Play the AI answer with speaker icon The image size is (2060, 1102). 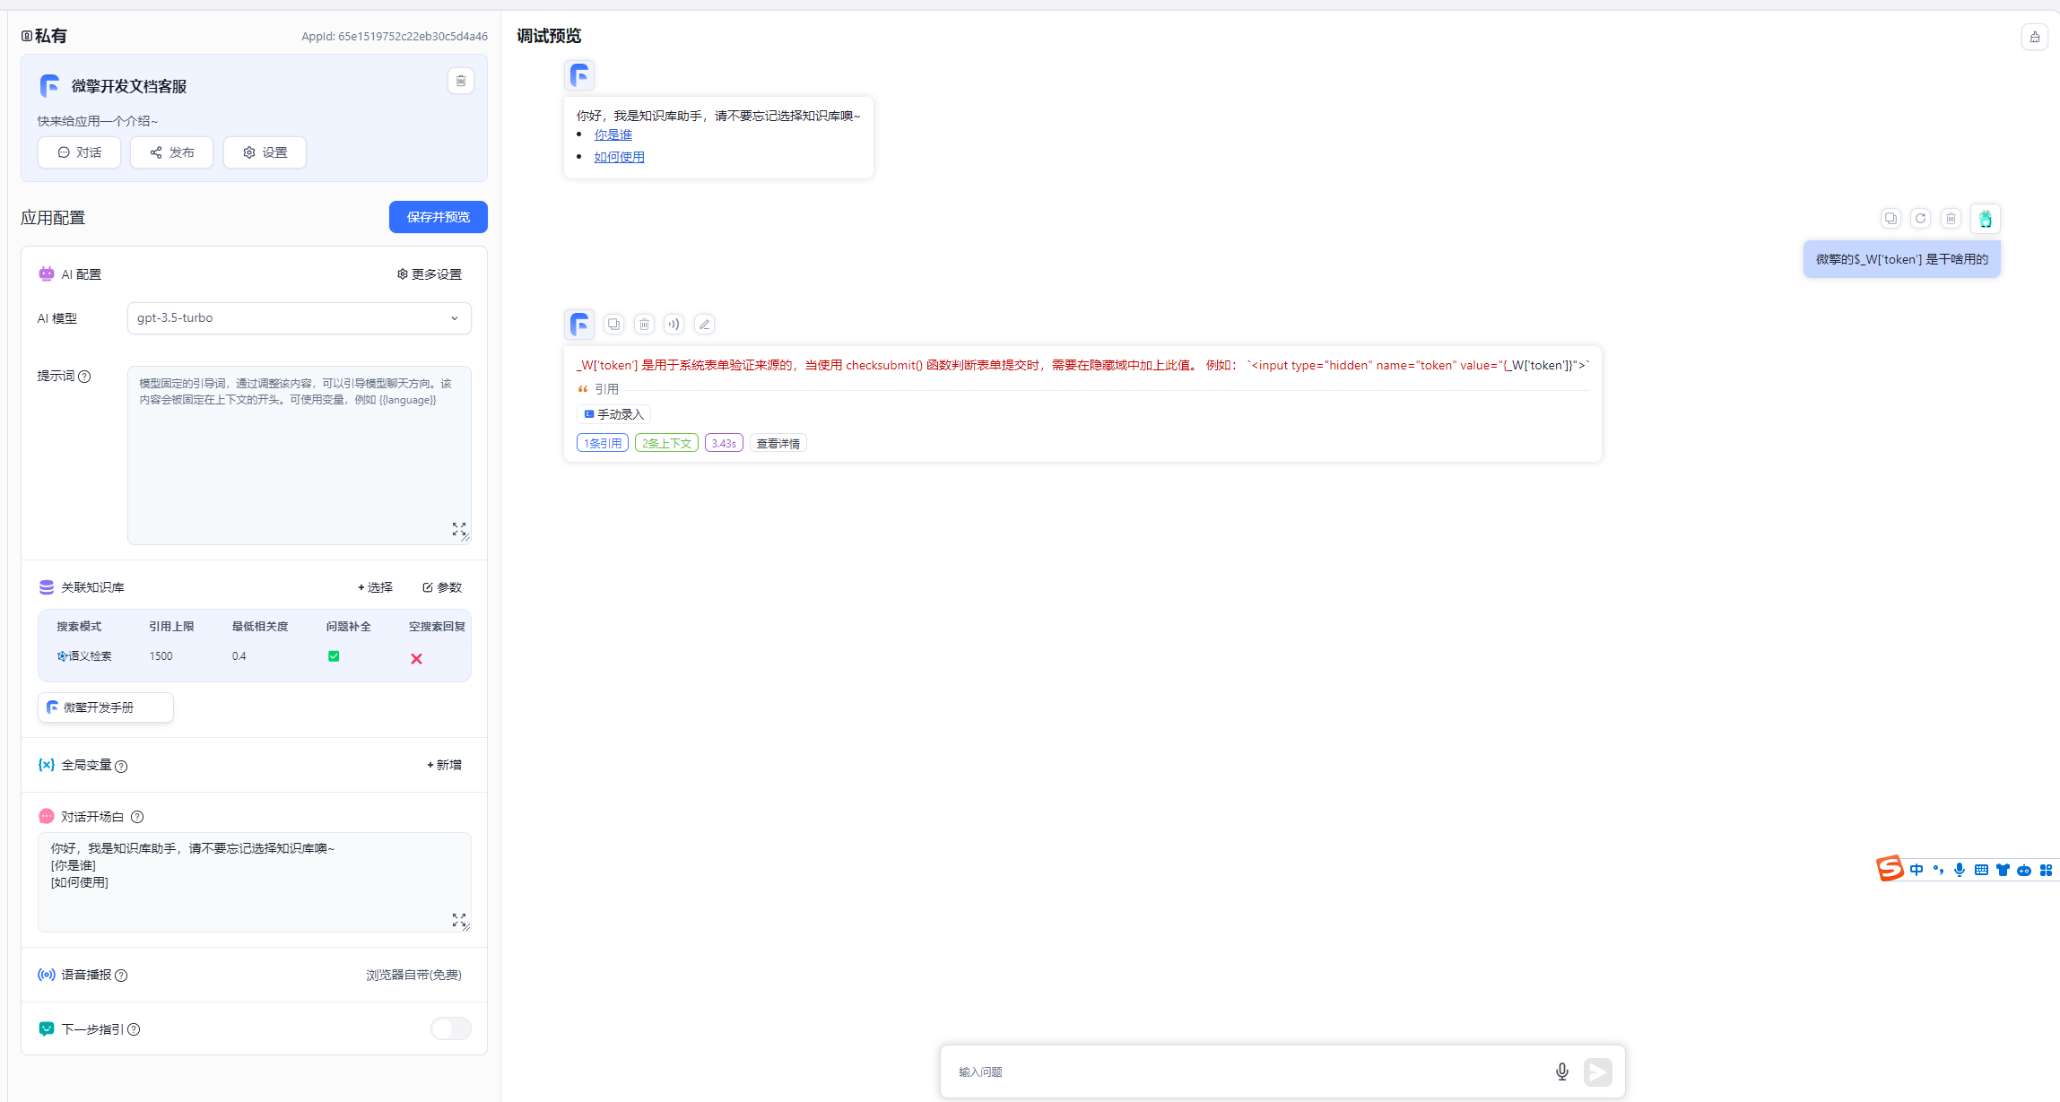[x=674, y=324]
